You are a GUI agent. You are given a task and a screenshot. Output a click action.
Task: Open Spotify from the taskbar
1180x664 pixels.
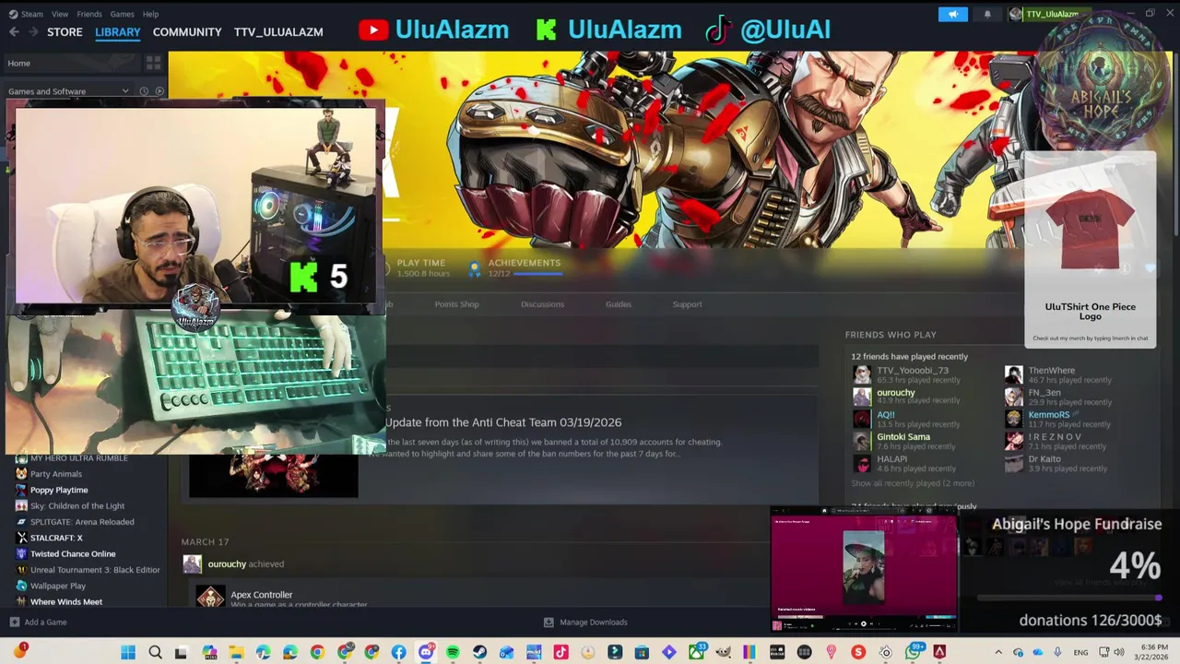pos(453,652)
